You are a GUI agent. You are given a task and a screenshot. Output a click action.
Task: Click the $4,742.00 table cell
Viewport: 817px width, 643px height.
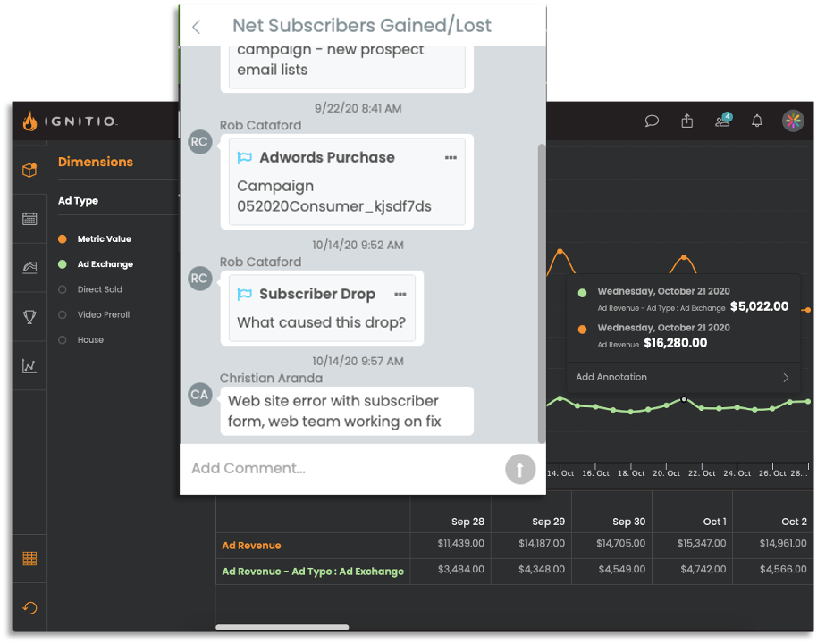(703, 569)
